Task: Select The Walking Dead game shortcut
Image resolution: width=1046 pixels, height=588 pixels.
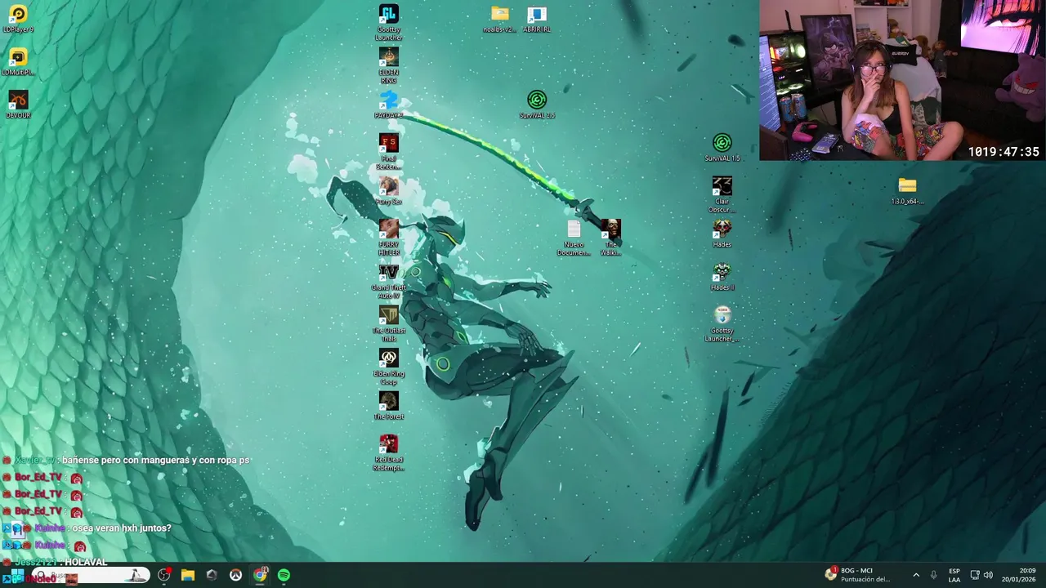Action: pyautogui.click(x=610, y=238)
